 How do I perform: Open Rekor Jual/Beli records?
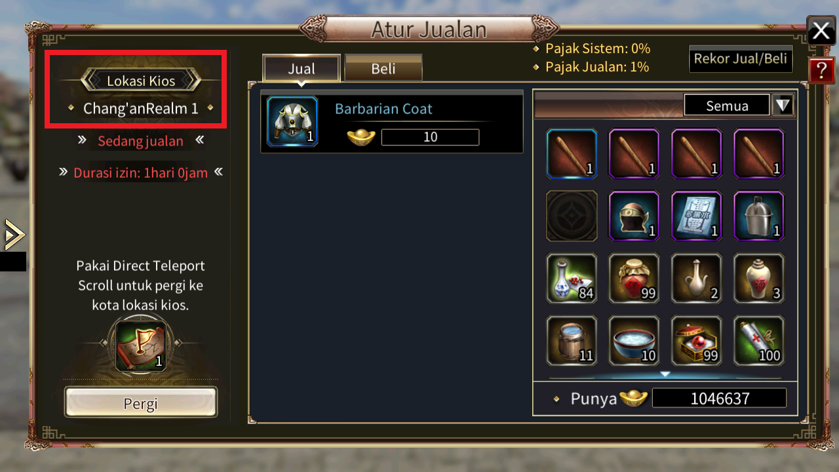741,59
